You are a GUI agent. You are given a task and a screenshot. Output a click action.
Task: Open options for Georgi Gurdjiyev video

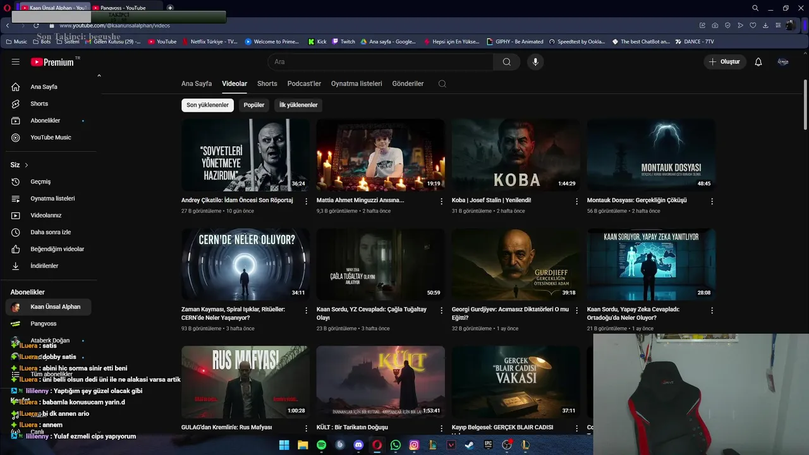click(x=576, y=310)
